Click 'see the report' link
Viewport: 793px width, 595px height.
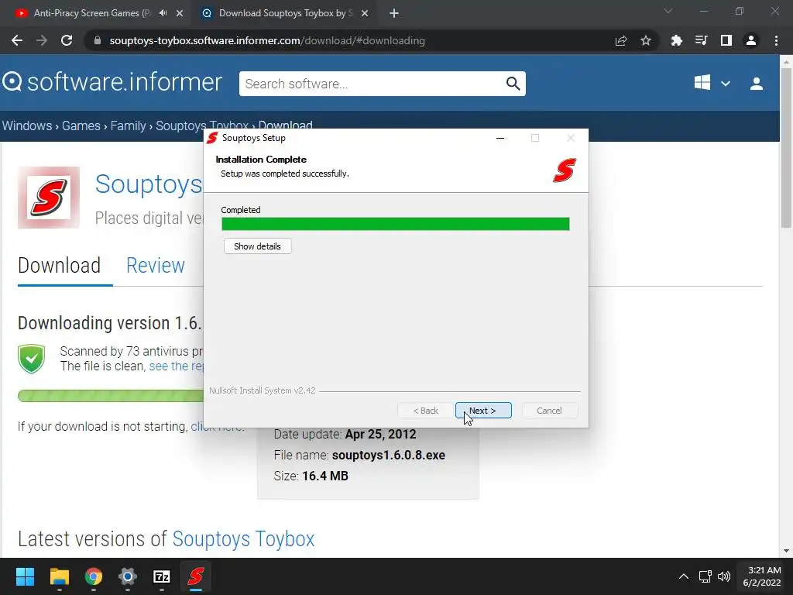[176, 366]
